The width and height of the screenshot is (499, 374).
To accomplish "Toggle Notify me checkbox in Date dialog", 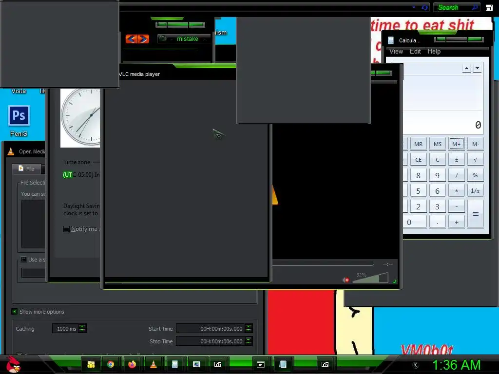I will click(66, 229).
